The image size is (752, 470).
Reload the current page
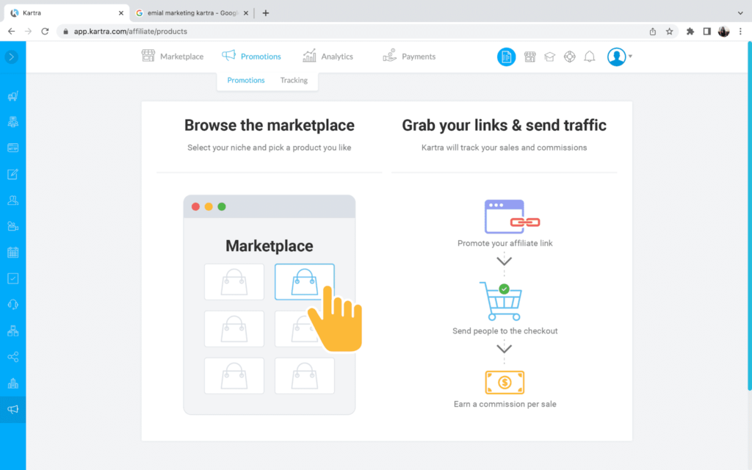45,31
